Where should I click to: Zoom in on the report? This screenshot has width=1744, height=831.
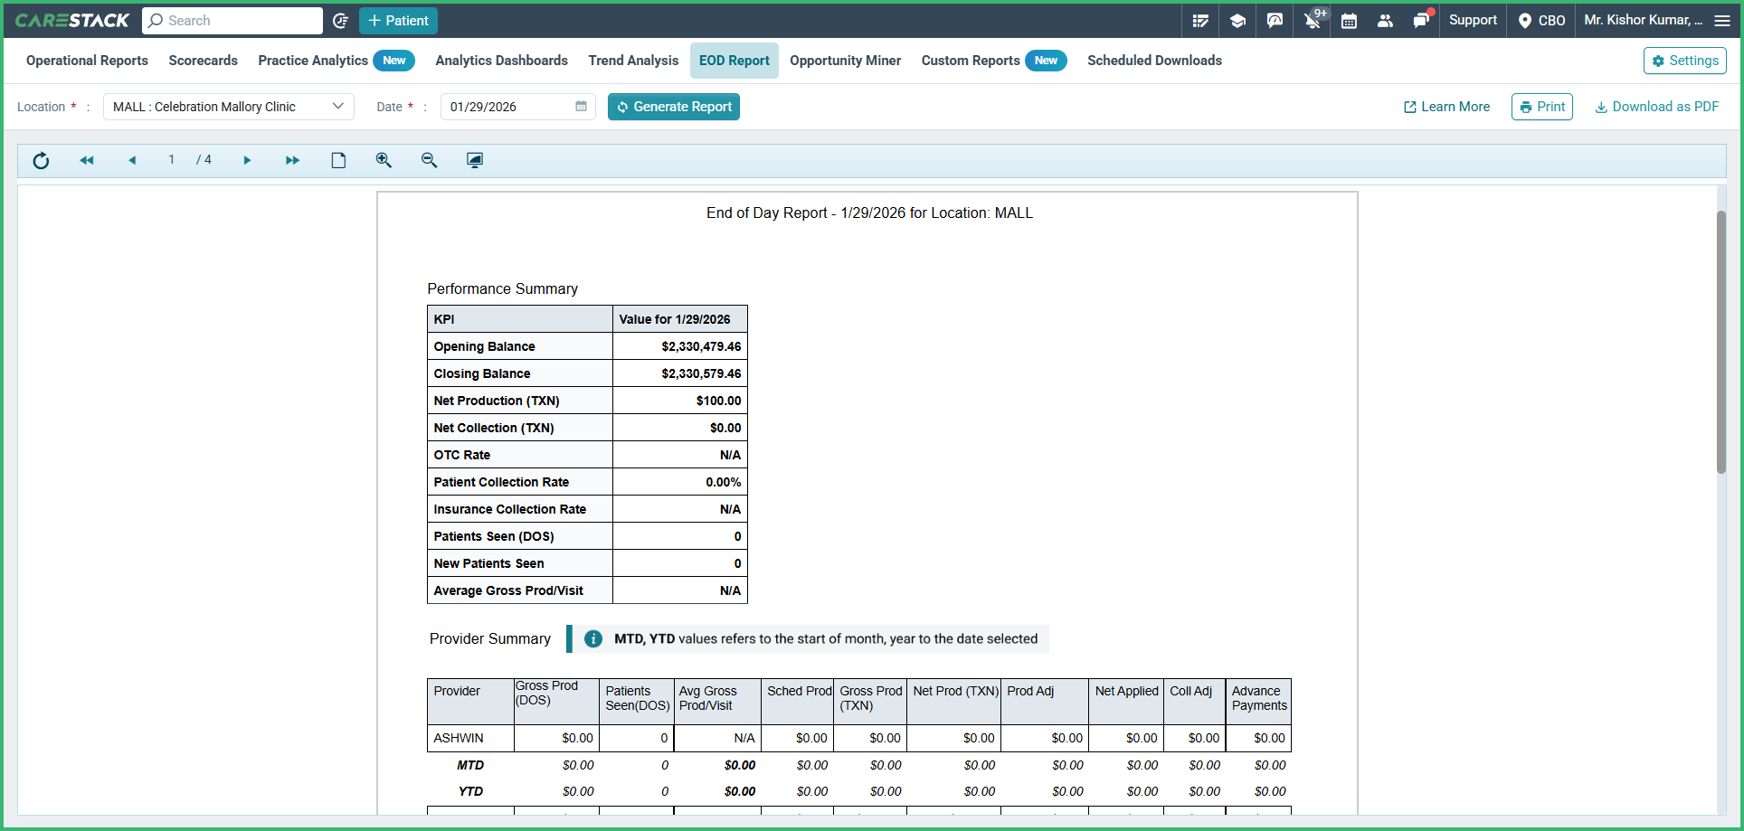pyautogui.click(x=384, y=160)
